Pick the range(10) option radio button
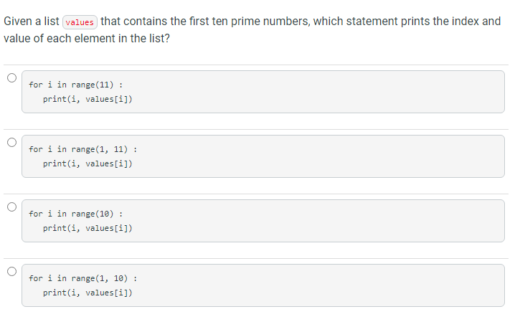This screenshot has width=520, height=332. [12, 207]
